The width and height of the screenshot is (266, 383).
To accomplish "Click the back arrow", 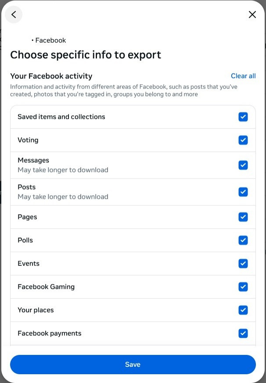I will [x=14, y=14].
